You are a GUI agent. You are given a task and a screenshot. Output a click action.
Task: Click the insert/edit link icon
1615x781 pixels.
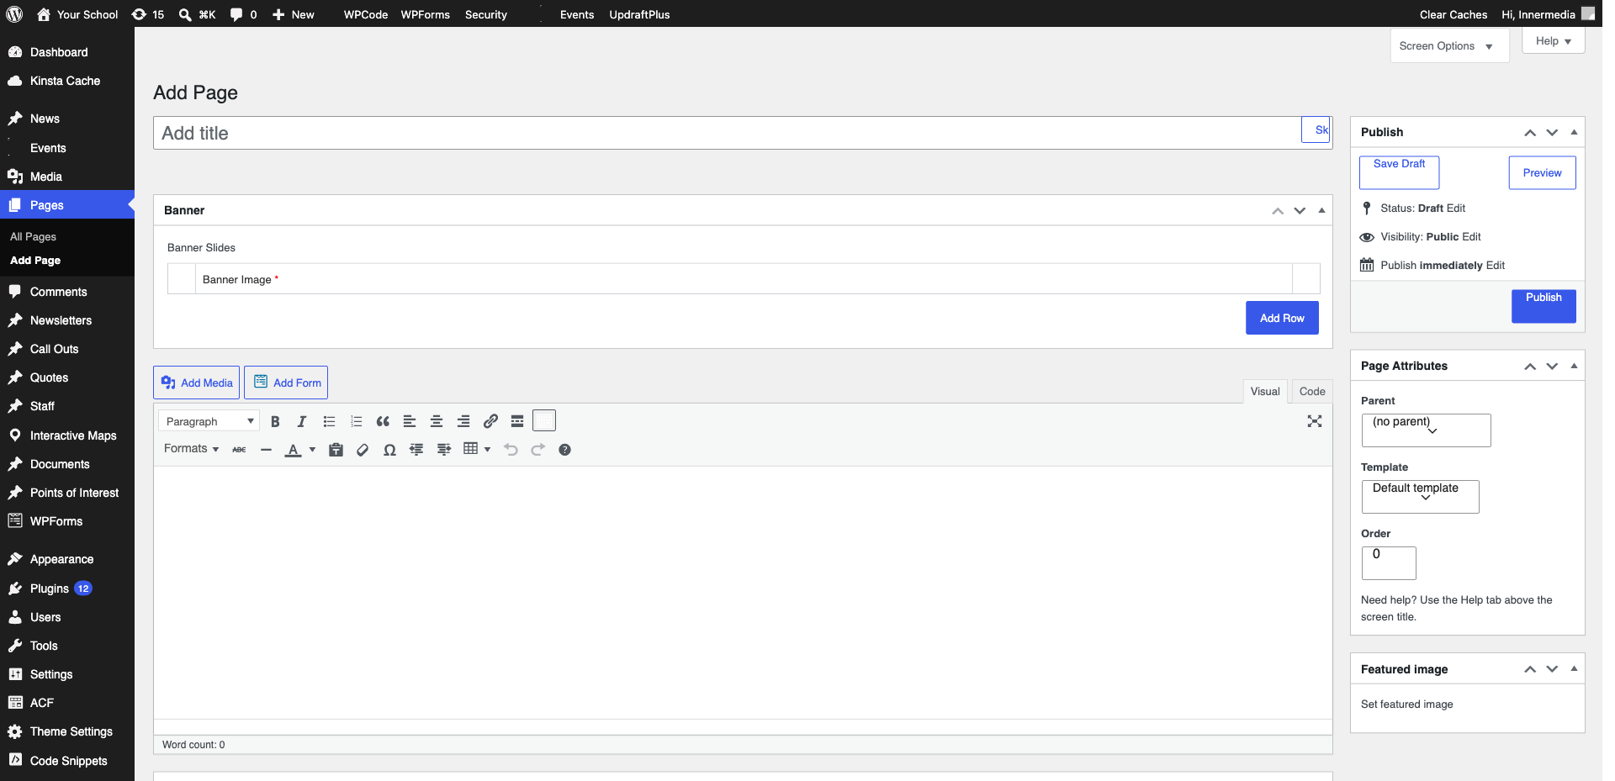[x=490, y=421]
